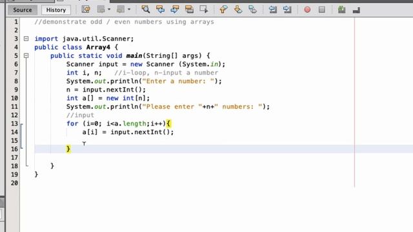Click the closing brace on line 18

52,166
